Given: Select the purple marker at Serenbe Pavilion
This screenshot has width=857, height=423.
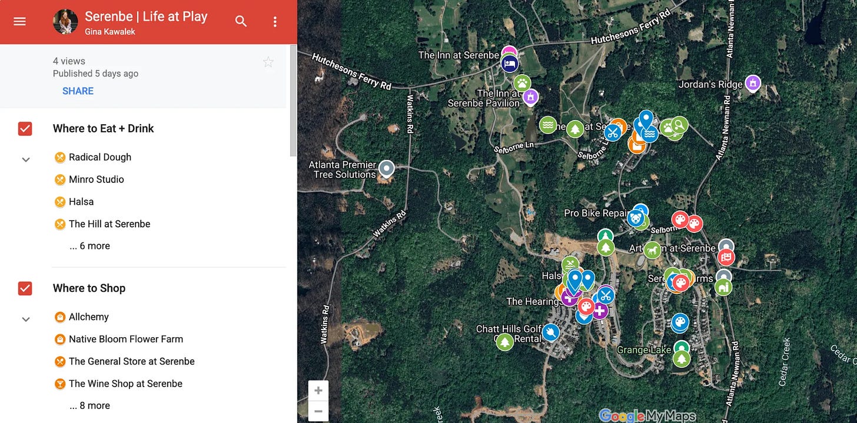Looking at the screenshot, I should [x=530, y=96].
